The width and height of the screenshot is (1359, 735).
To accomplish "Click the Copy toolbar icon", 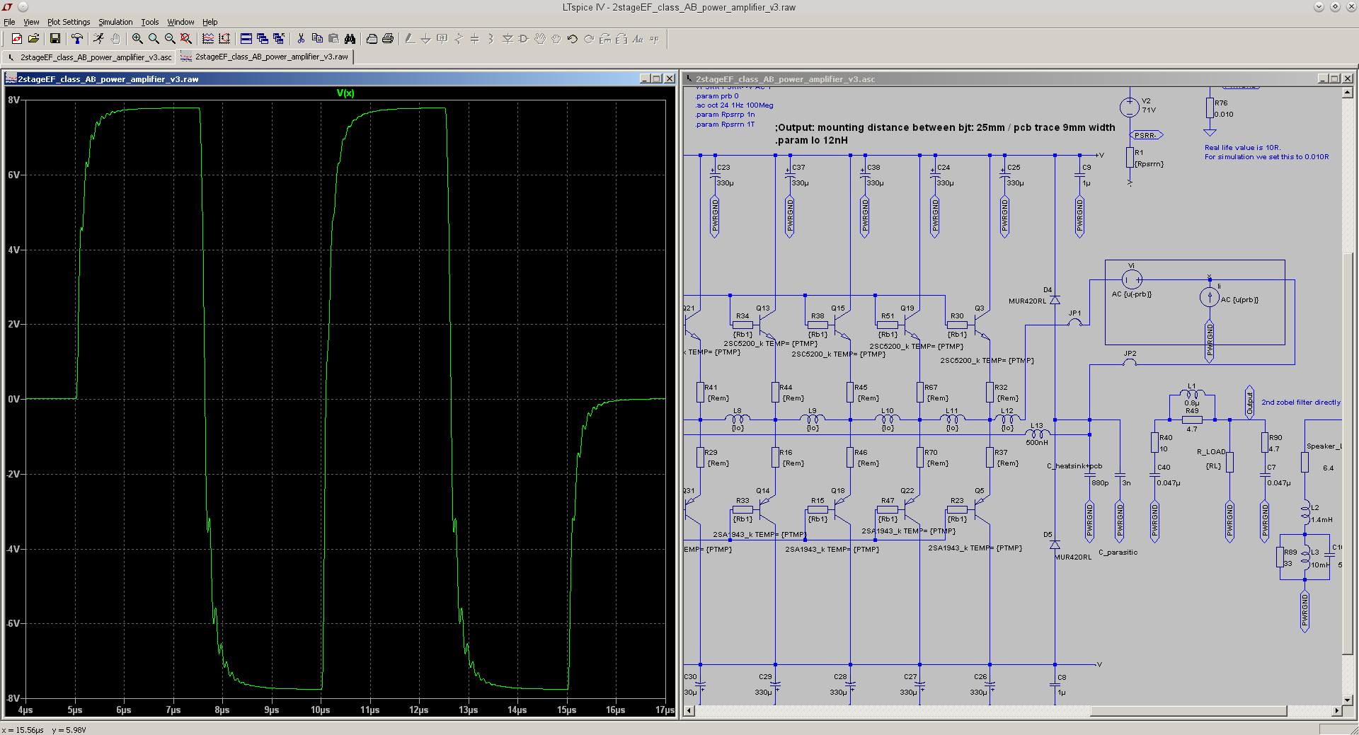I will click(317, 39).
